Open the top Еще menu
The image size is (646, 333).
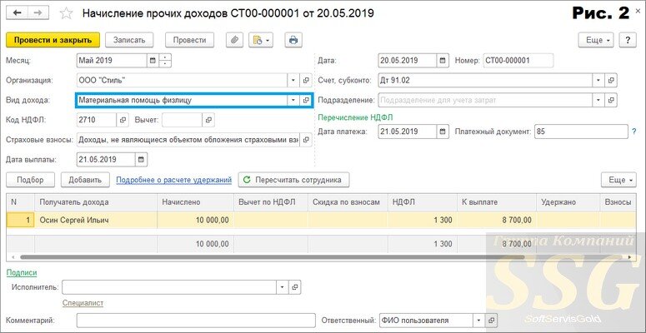[x=597, y=40]
